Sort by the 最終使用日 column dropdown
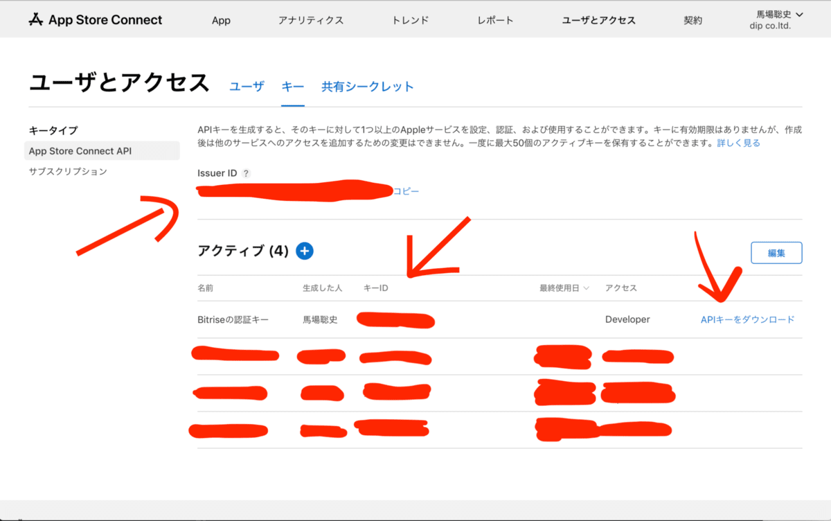This screenshot has height=521, width=831. 564,288
